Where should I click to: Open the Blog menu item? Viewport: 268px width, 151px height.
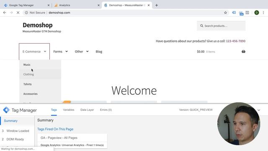(x=99, y=52)
